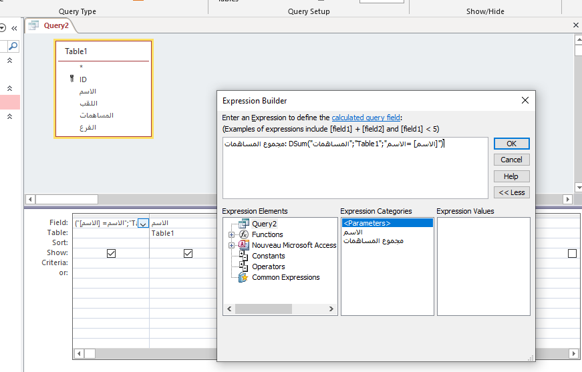Select the ID field in Table1
This screenshot has height=372, width=582.
pos(83,79)
